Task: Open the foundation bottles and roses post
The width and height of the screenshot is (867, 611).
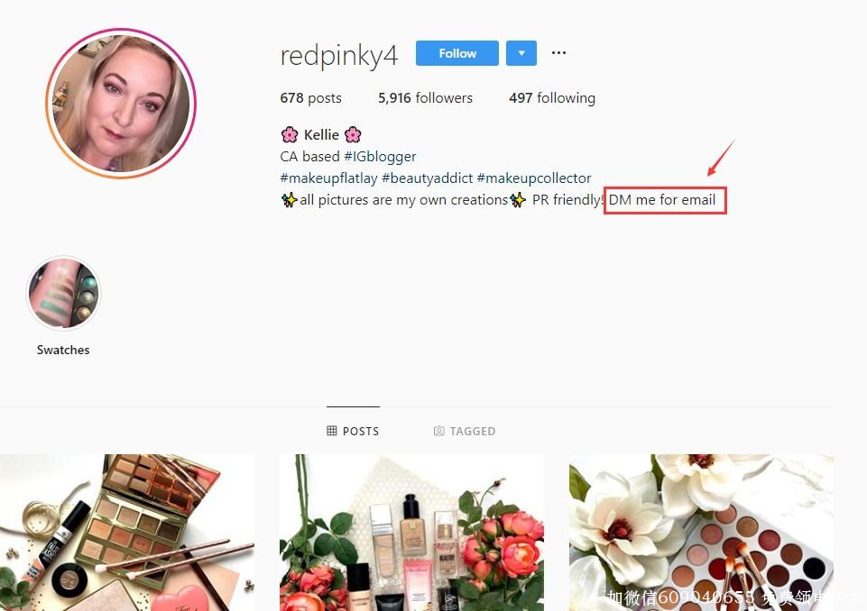Action: pyautogui.click(x=411, y=533)
